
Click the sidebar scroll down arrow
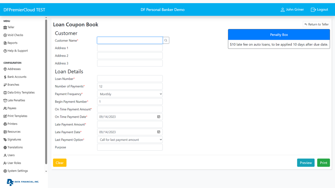(x=46, y=172)
